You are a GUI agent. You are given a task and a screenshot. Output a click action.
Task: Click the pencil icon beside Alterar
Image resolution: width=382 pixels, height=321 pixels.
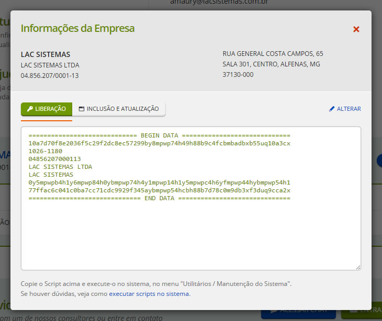click(332, 109)
